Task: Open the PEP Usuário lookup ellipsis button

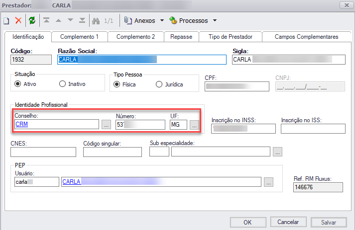Action: (x=268, y=182)
